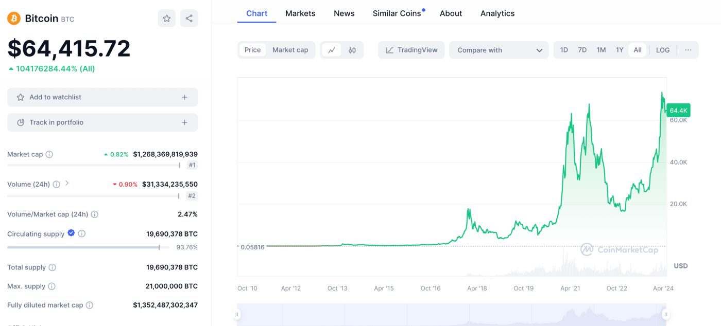Click Max. supply info icon
The image size is (721, 326).
(51, 286)
